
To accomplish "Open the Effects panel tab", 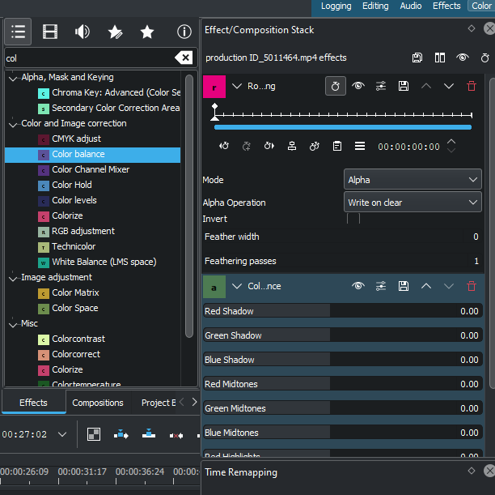I will coord(33,403).
